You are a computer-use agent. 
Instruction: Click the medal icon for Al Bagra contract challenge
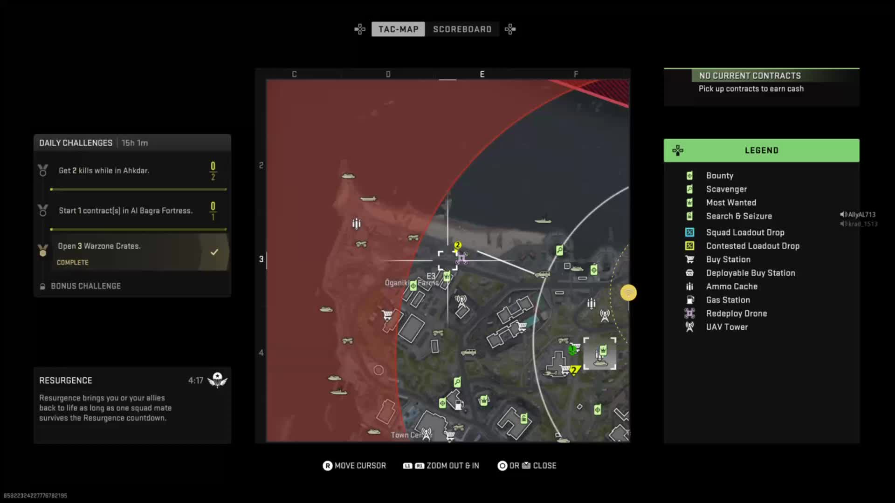43,211
